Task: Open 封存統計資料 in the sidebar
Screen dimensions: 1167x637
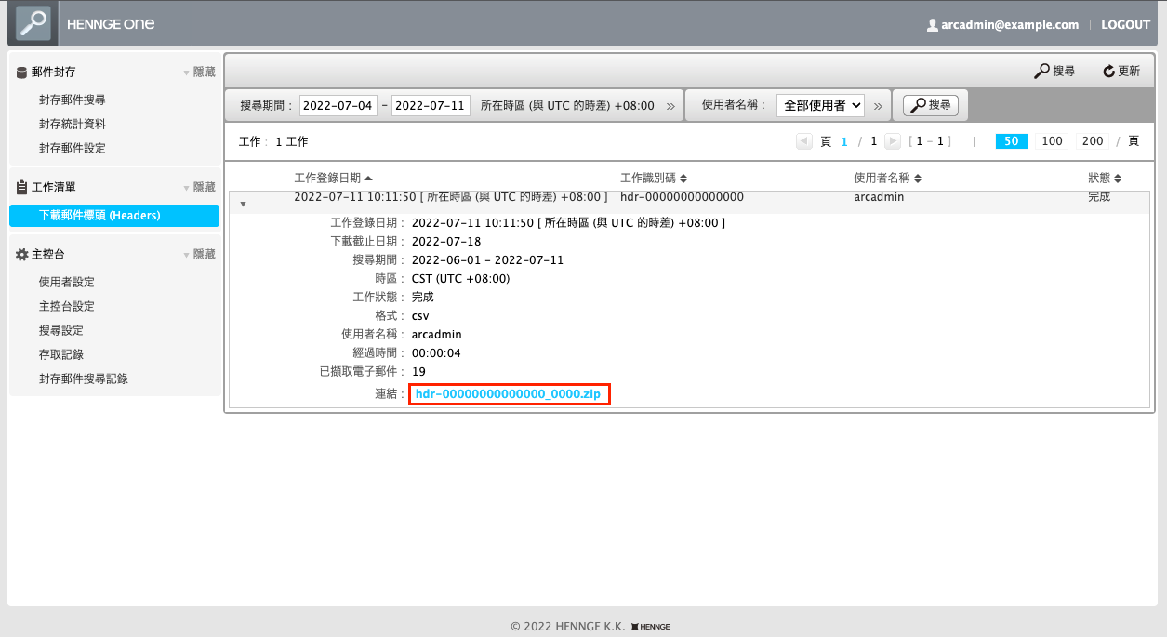Action: pyautogui.click(x=73, y=124)
